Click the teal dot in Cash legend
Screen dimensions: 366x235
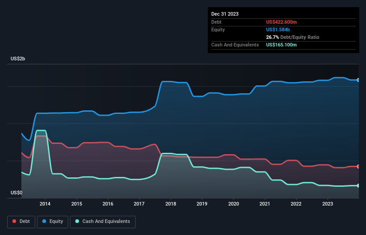click(x=78, y=222)
